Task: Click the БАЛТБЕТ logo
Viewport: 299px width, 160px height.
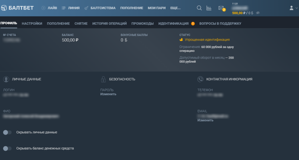Action: [17, 8]
